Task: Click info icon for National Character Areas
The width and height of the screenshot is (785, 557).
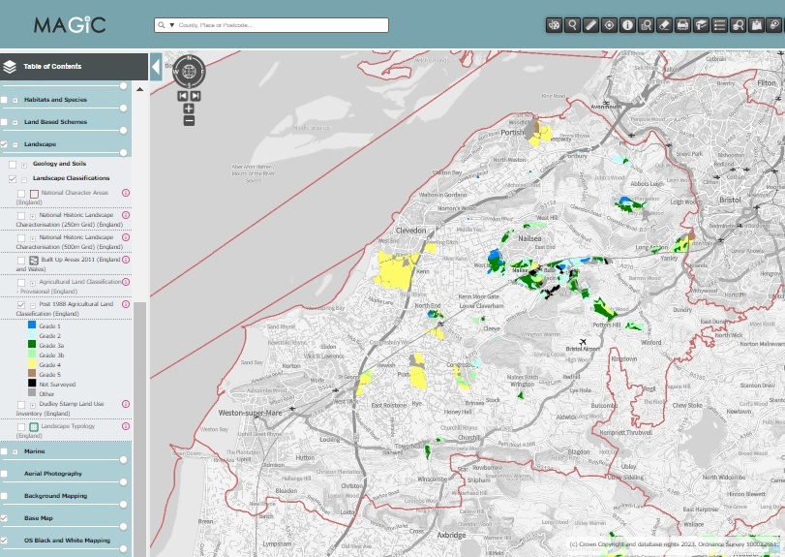Action: (x=126, y=193)
